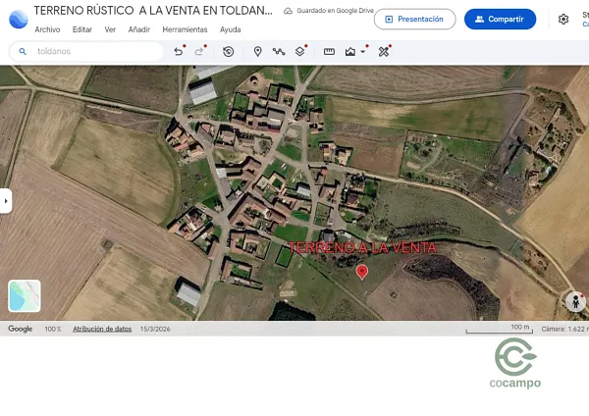This screenshot has height=416, width=589.
Task: Select the ruler measure tool
Action: click(x=329, y=51)
